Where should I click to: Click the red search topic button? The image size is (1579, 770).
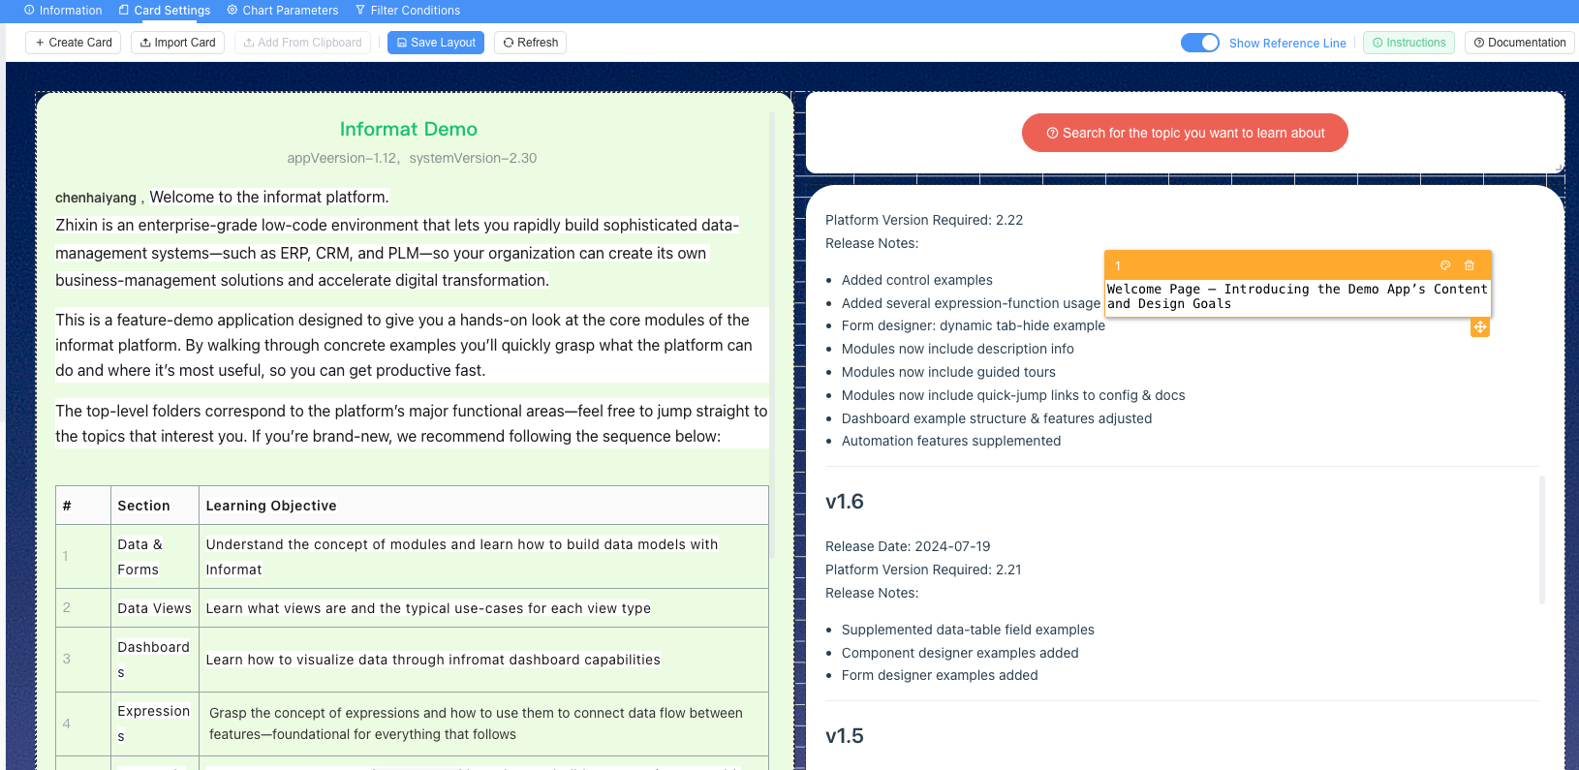coord(1185,133)
